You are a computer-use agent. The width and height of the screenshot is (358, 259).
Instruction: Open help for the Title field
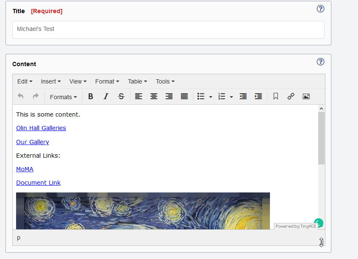point(321,9)
